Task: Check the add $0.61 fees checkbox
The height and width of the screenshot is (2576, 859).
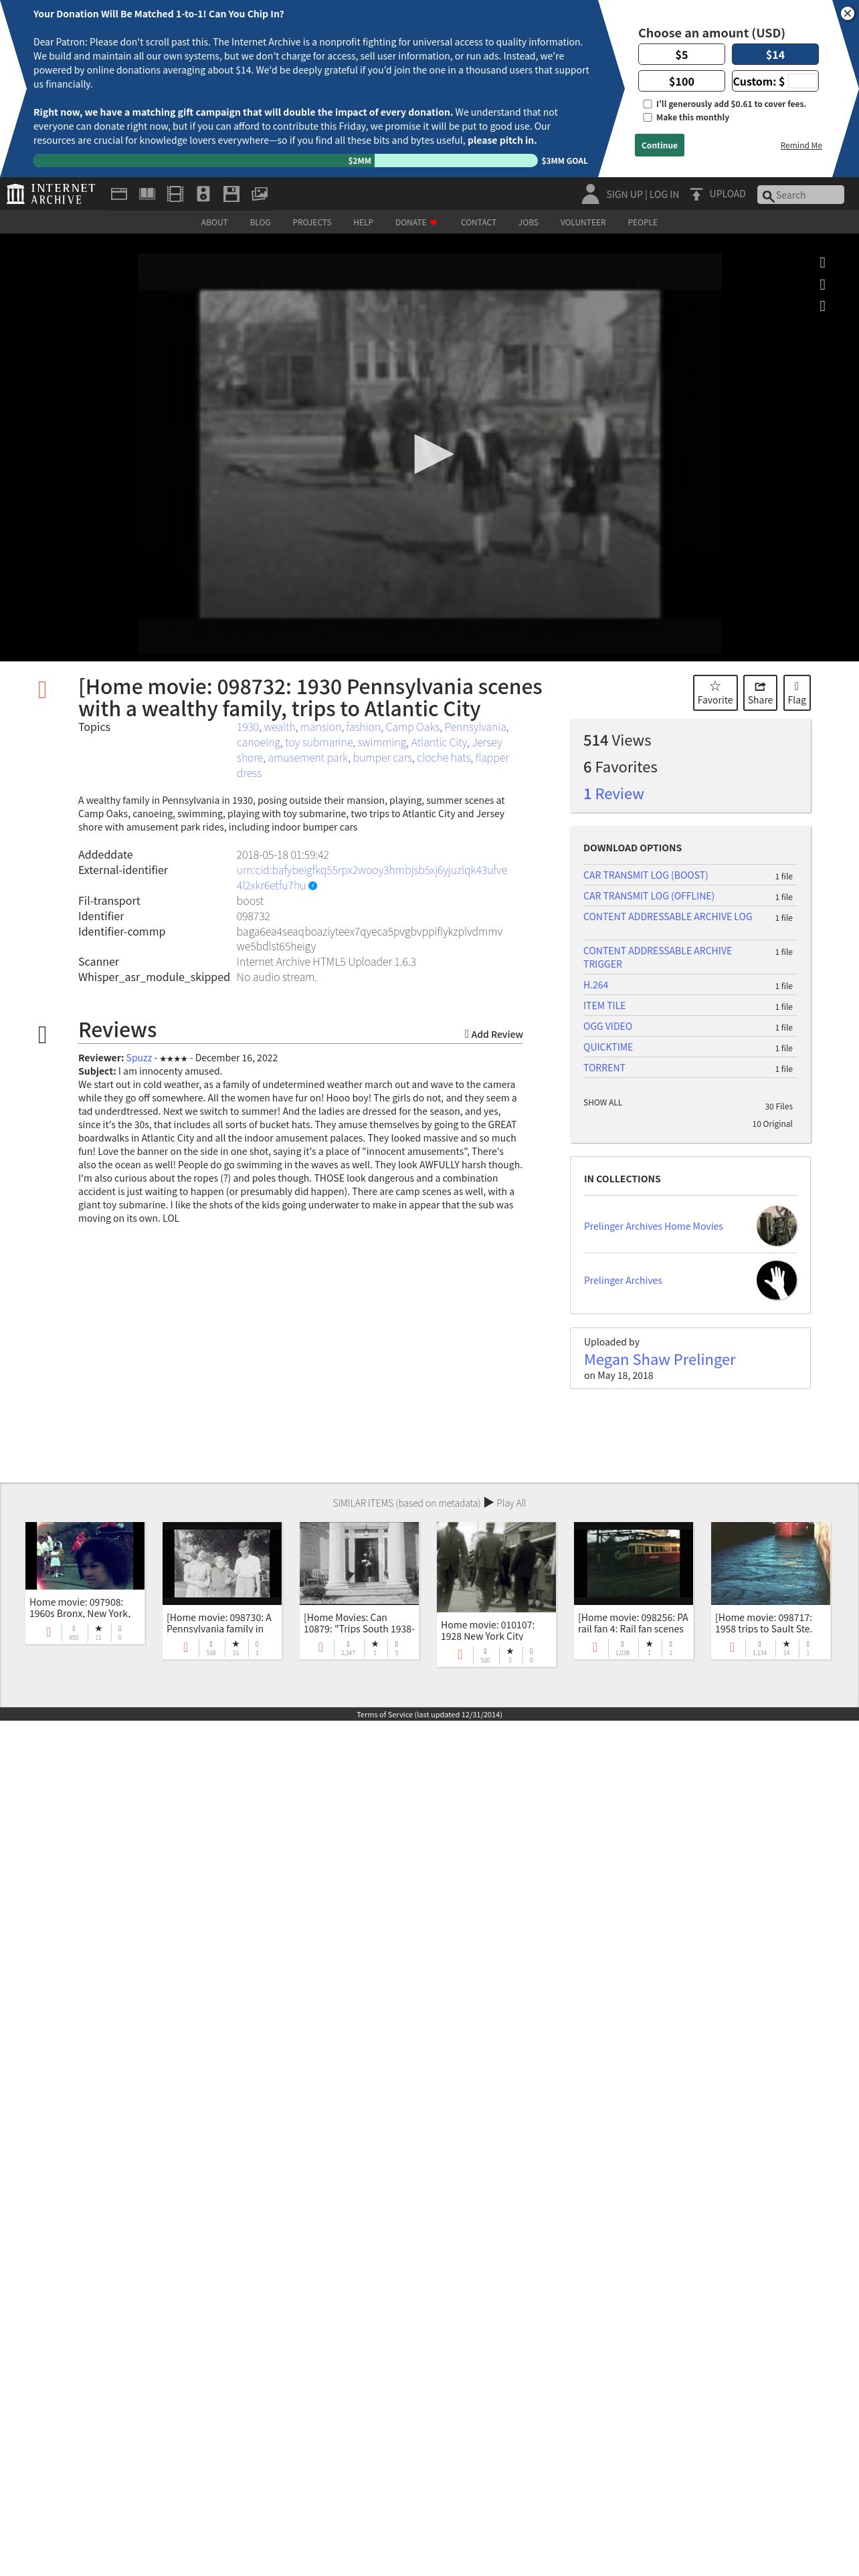Action: pyautogui.click(x=648, y=104)
